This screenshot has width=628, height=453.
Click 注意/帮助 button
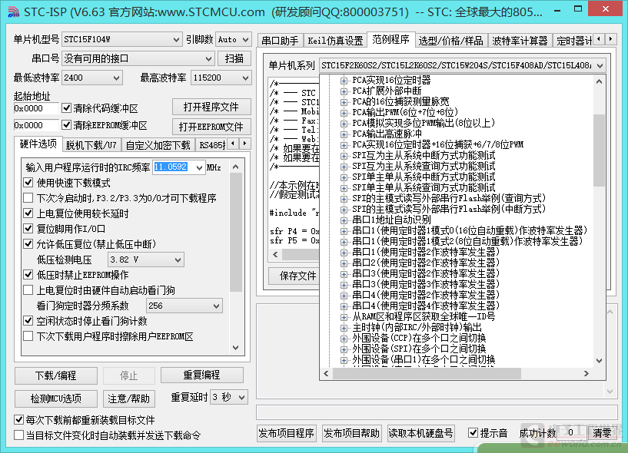(x=128, y=398)
